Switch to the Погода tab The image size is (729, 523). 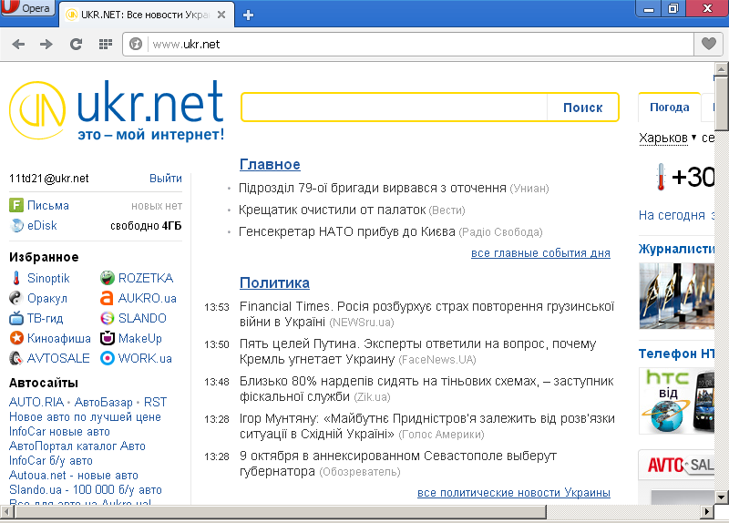click(670, 108)
